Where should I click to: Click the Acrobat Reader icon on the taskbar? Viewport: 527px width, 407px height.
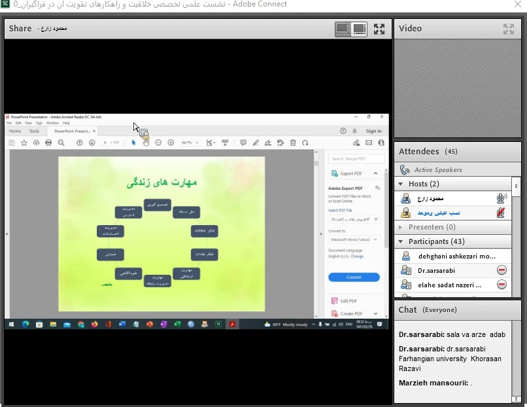click(x=232, y=325)
